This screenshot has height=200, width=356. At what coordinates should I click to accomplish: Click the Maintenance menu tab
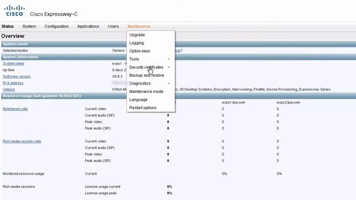(x=139, y=26)
